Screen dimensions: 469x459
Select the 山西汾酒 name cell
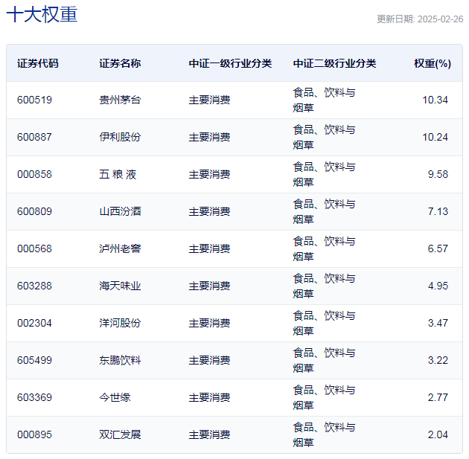tap(120, 211)
